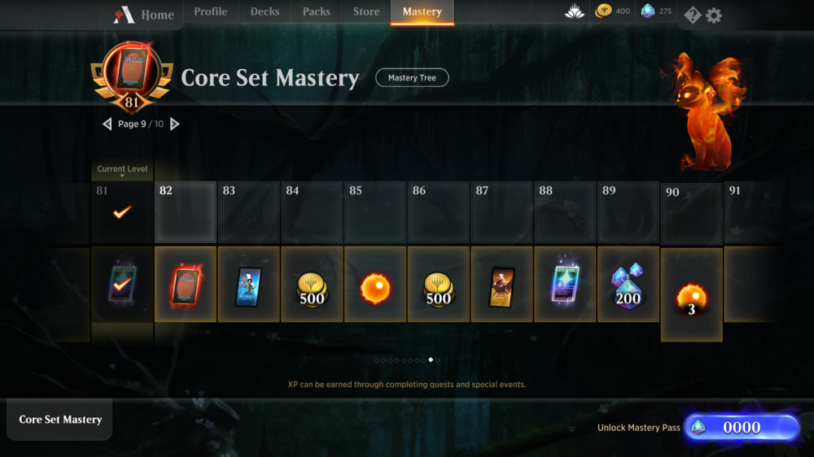Screen dimensions: 814x457
Task: Click the level 84 500 gold reward
Action: 312,285
